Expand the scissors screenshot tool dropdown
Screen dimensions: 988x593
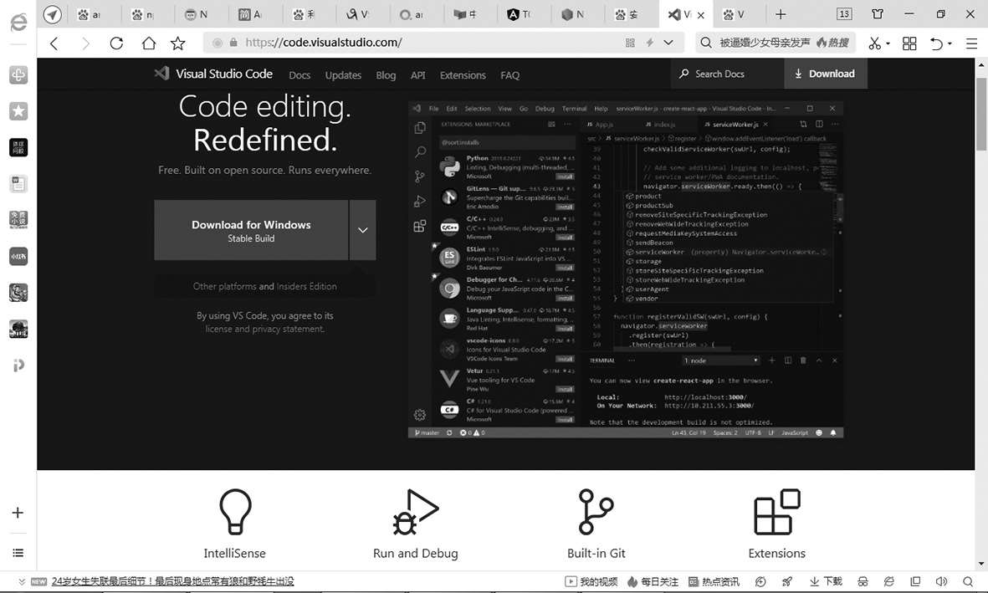coord(888,43)
